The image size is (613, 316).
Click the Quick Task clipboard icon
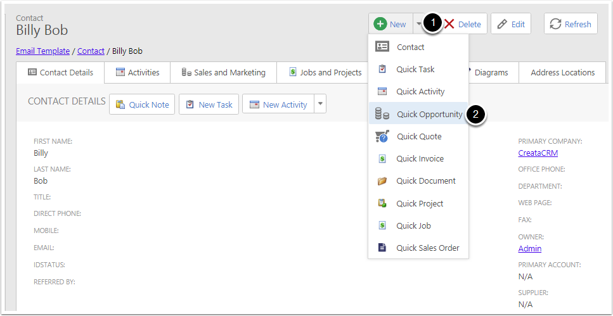[382, 69]
